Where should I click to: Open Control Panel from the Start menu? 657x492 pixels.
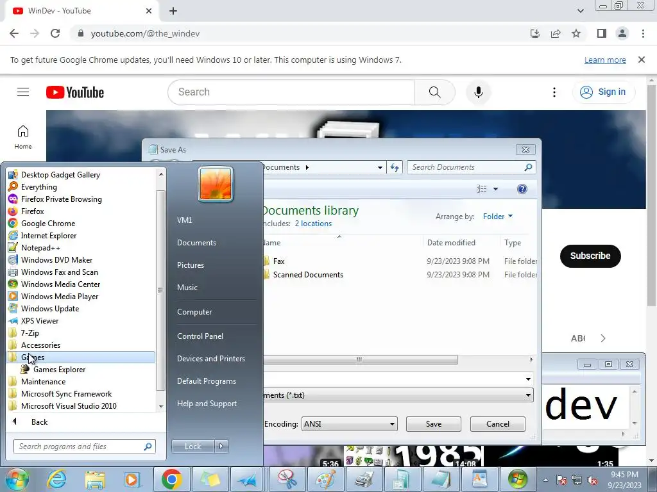[200, 336]
